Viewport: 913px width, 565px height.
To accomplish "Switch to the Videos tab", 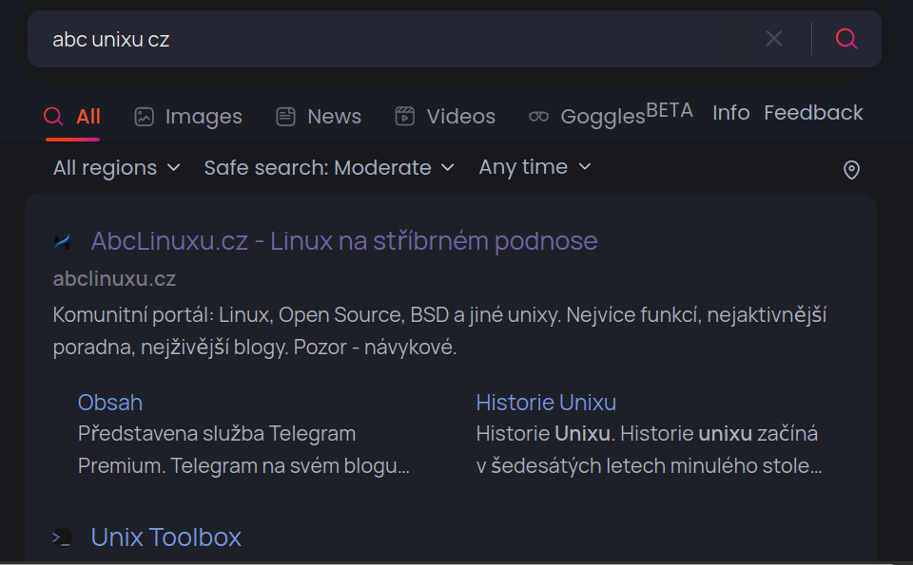I will [445, 116].
